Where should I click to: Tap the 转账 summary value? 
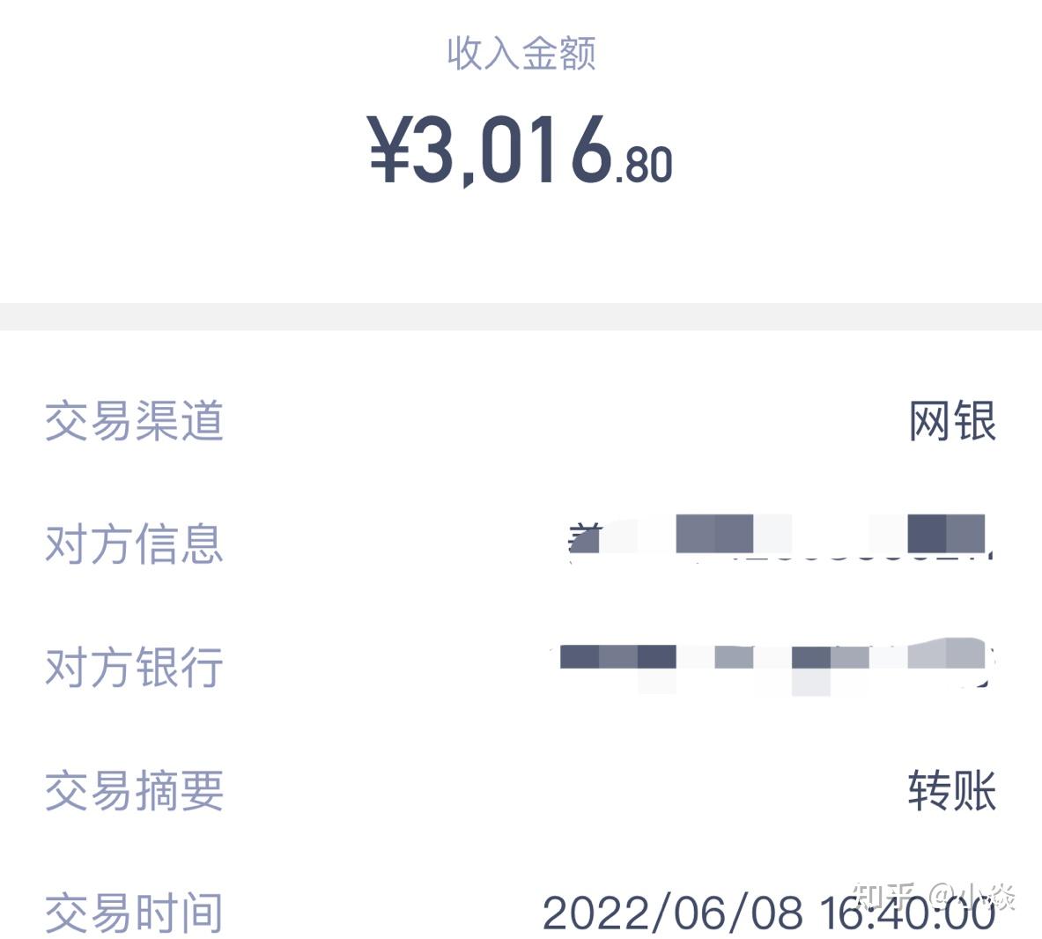pyautogui.click(x=952, y=790)
